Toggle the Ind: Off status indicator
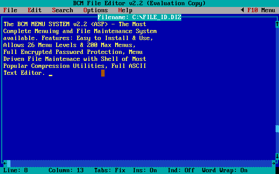Image resolution: width=279 pixels, height=174 pixels. tap(181, 170)
